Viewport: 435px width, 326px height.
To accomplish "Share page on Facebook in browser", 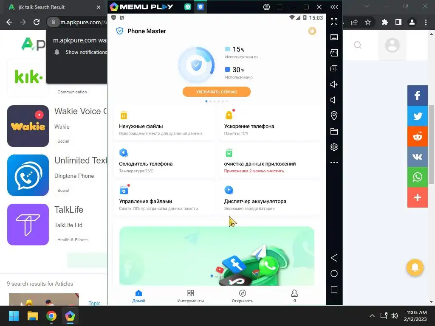I will [x=417, y=96].
